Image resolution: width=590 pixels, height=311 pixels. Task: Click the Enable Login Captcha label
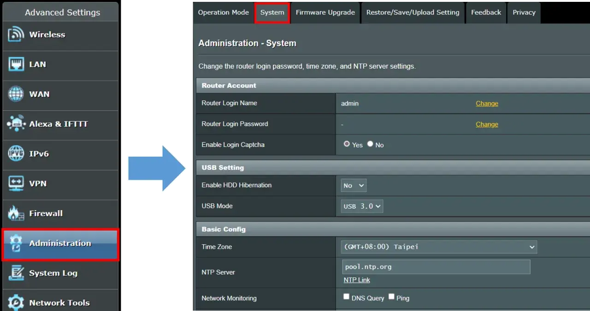233,145
